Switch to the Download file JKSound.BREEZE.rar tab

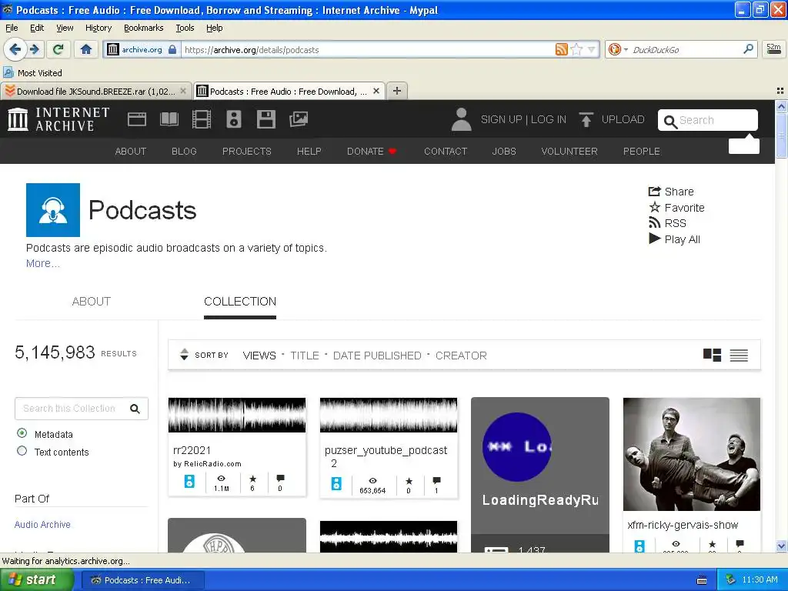click(x=95, y=92)
